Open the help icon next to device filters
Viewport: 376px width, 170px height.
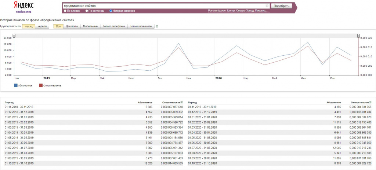point(156,26)
